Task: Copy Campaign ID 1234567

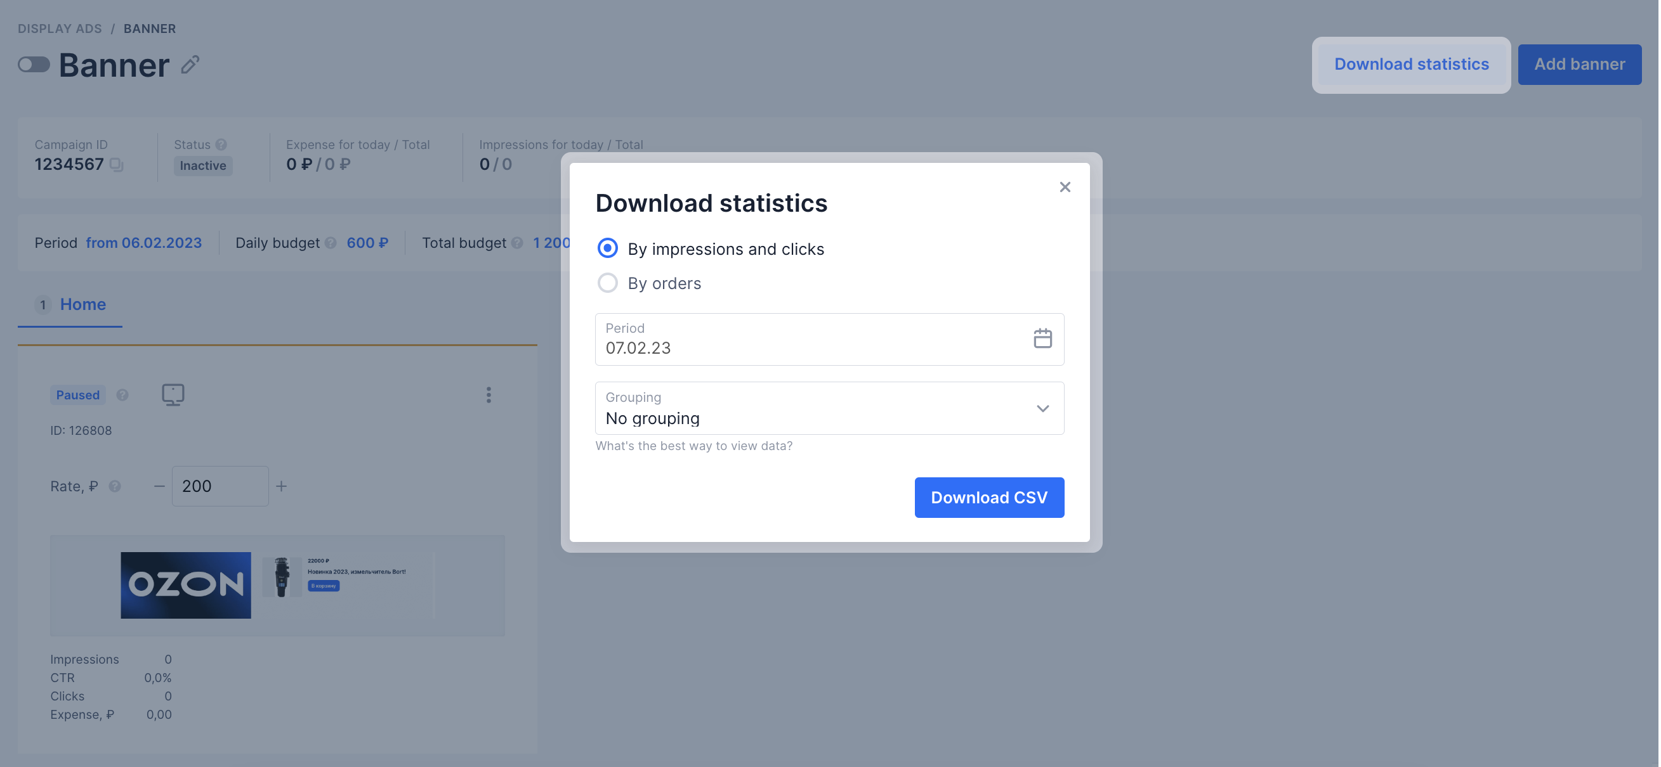Action: 117,165
